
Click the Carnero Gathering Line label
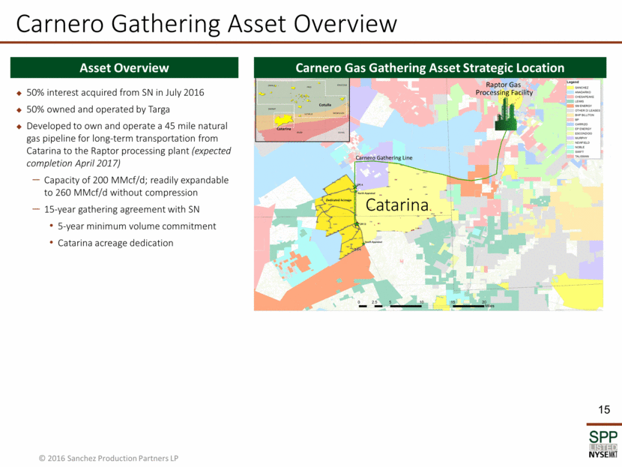[384, 158]
